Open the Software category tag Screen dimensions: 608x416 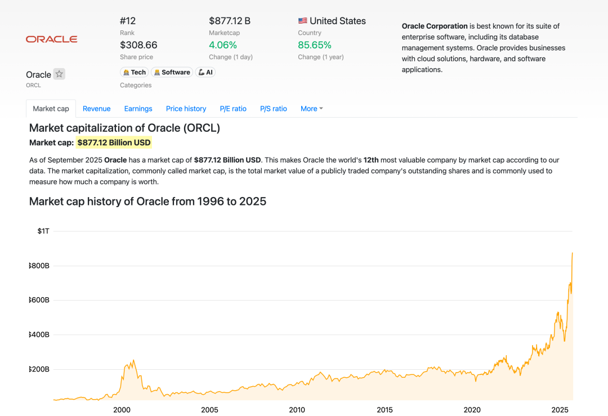click(172, 72)
